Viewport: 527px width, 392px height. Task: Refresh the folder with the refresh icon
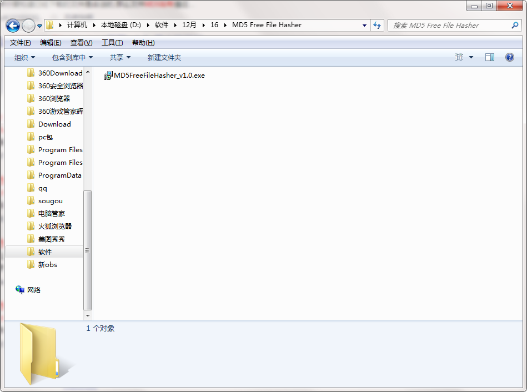coord(377,26)
